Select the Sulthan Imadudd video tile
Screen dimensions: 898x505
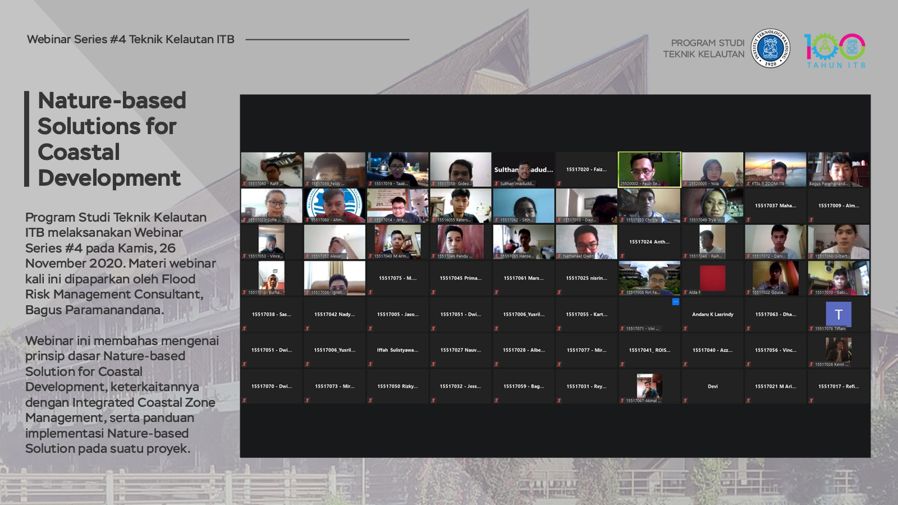(523, 169)
